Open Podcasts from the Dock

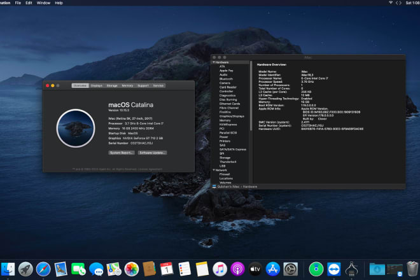(237, 269)
